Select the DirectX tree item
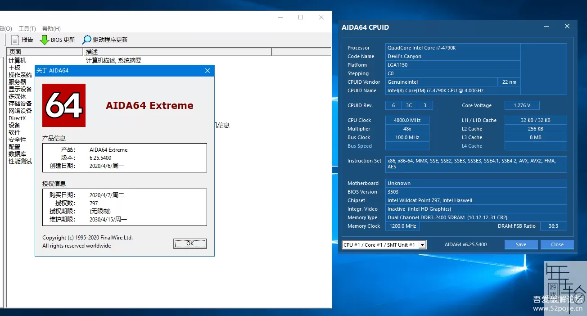Viewport: 587px width, 316px height. pyautogui.click(x=17, y=118)
